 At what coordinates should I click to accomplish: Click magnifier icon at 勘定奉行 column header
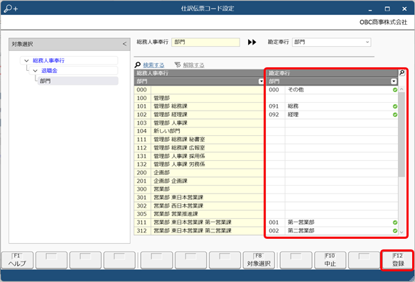point(402,72)
